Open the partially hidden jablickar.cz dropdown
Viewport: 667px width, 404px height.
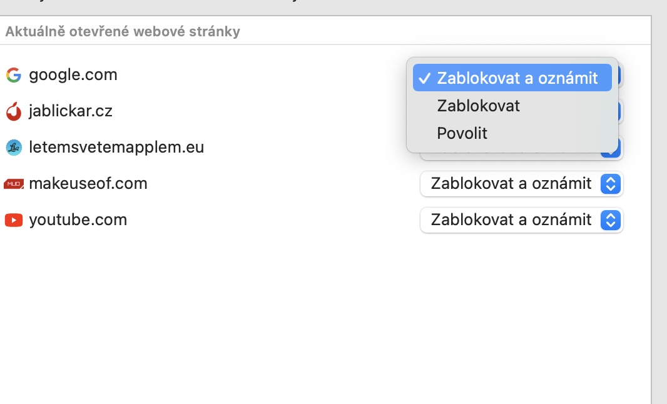tap(620, 111)
